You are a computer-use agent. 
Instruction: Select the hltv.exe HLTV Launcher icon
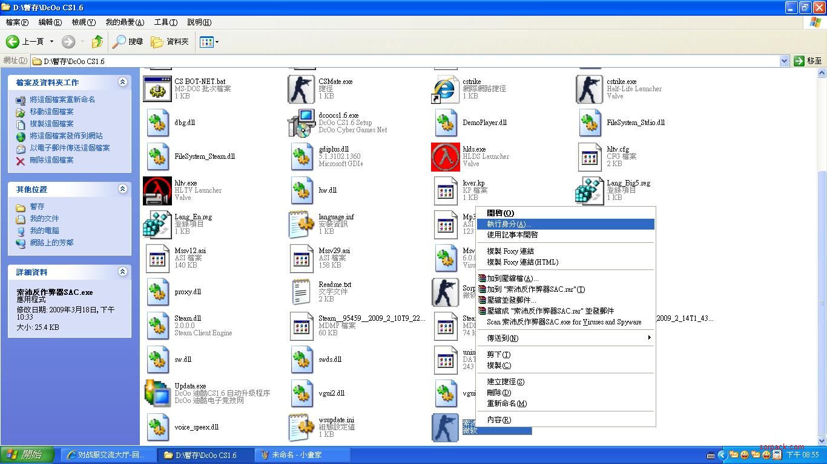tap(157, 191)
